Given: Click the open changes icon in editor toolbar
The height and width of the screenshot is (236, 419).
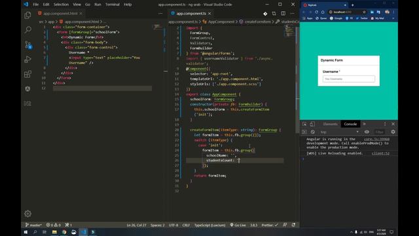Looking at the screenshot, I should (274, 13).
